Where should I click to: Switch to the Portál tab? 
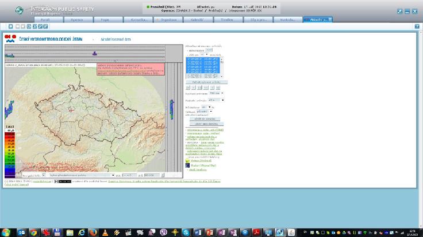[x=48, y=19]
